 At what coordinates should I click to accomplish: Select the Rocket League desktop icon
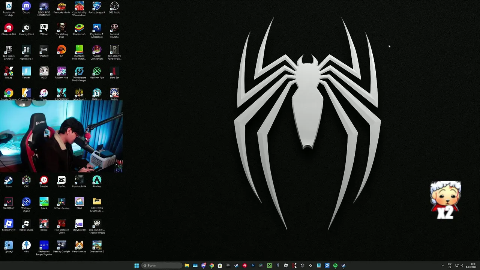coord(97,8)
